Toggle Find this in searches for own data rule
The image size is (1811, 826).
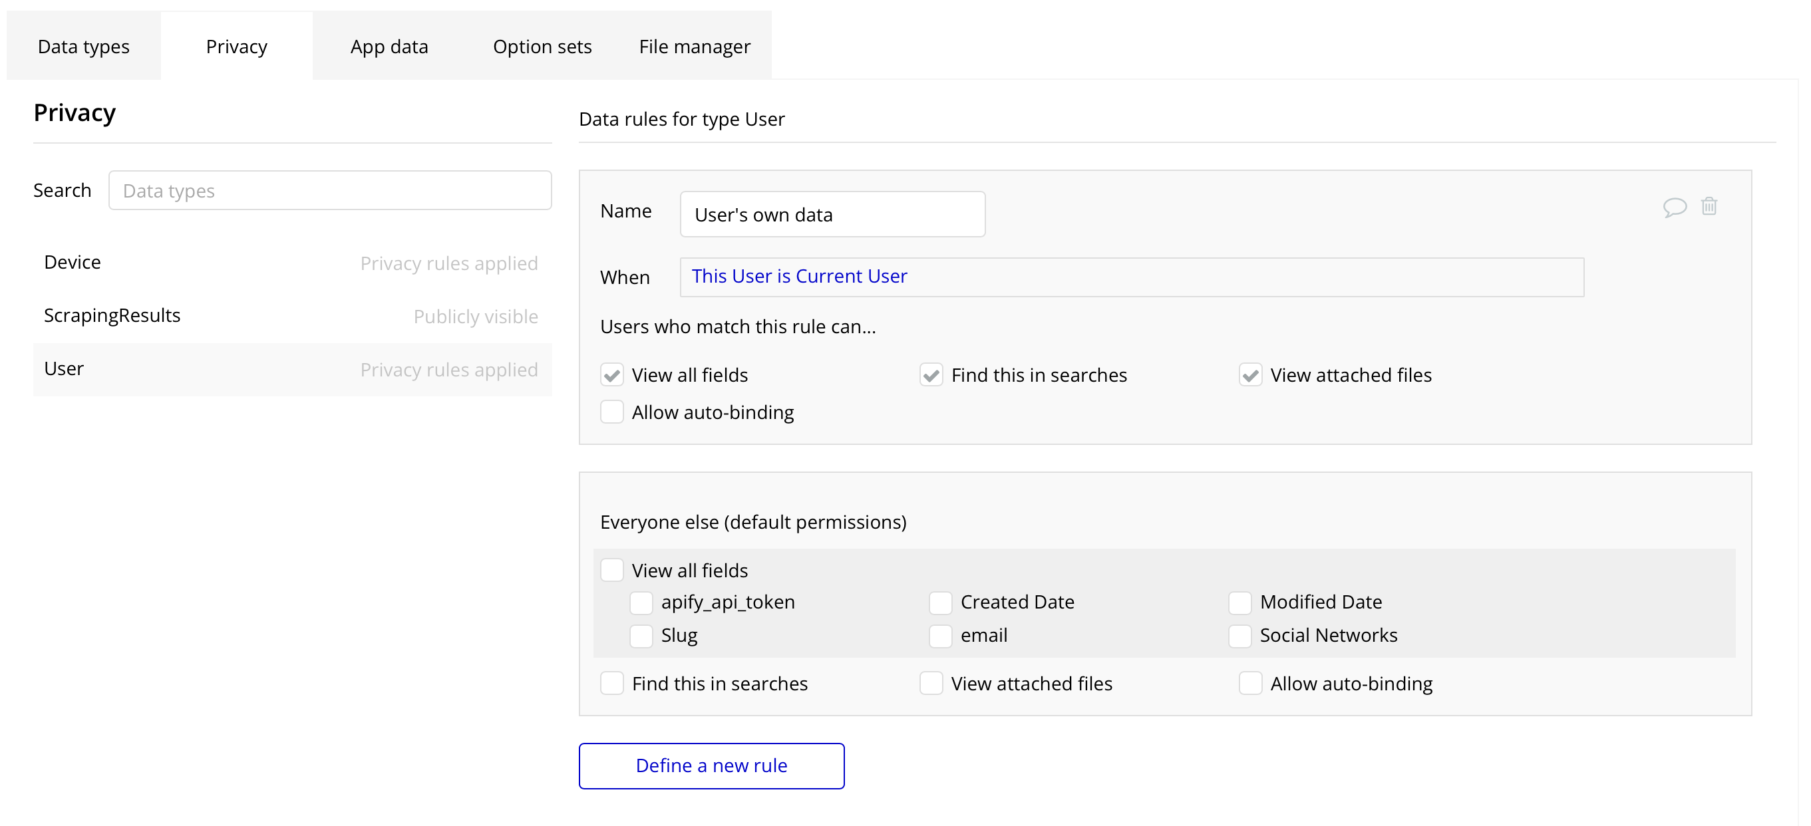pos(931,374)
